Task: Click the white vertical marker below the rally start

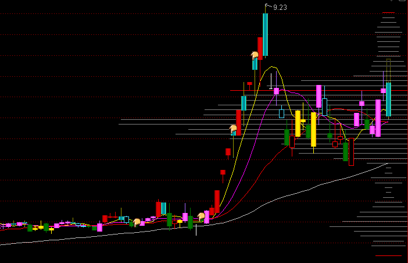Action: pyautogui.click(x=196, y=229)
